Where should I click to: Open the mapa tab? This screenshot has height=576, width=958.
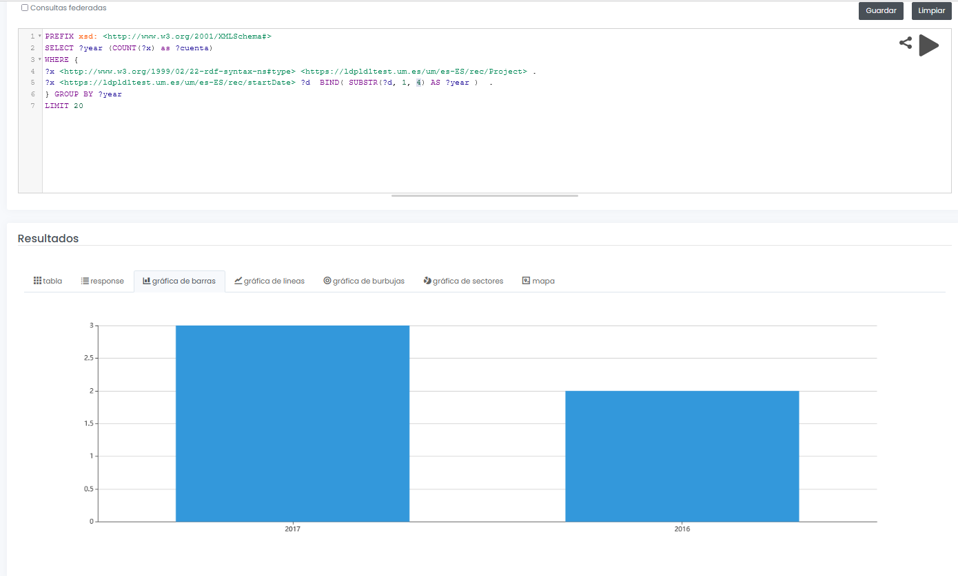tap(538, 281)
